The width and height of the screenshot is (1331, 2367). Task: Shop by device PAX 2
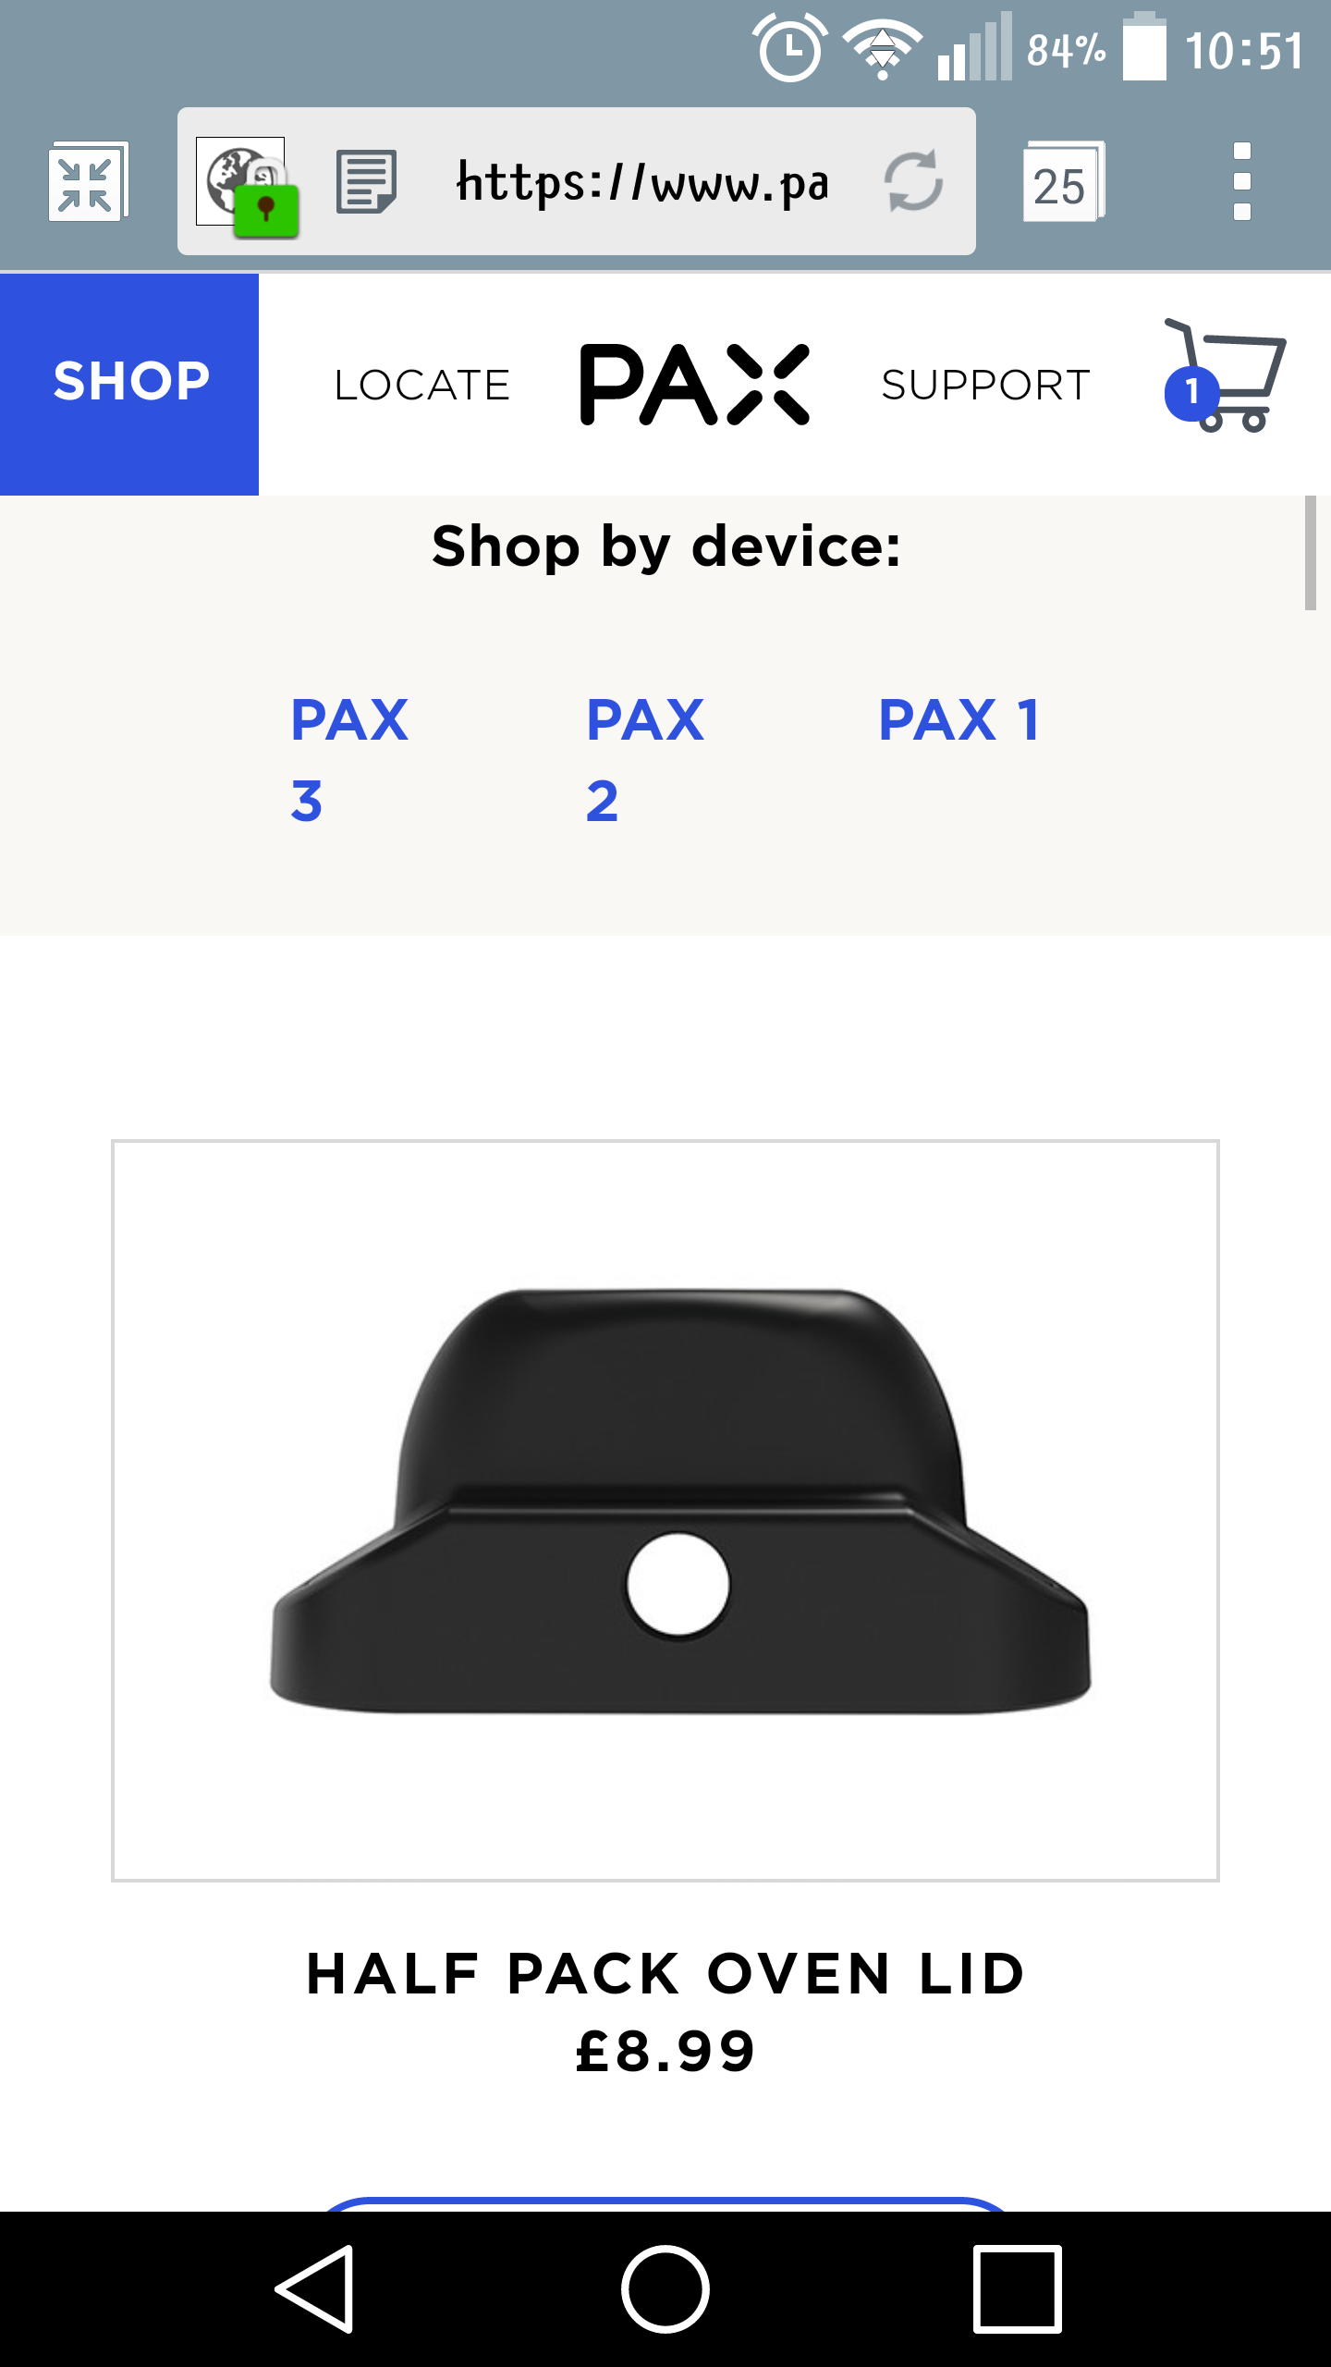pyautogui.click(x=645, y=759)
